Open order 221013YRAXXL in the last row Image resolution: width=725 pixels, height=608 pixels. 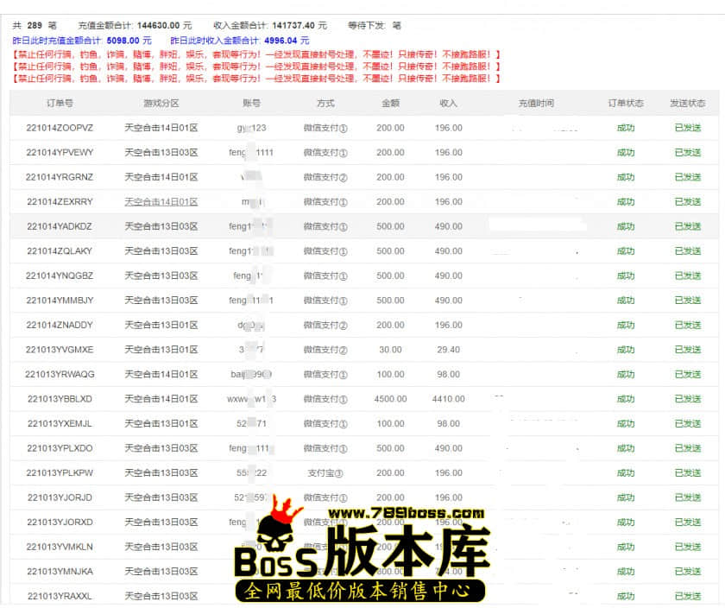point(60,596)
